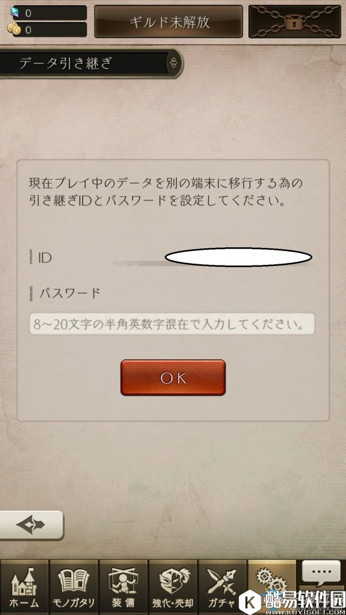Open the Home castle tab

24,587
